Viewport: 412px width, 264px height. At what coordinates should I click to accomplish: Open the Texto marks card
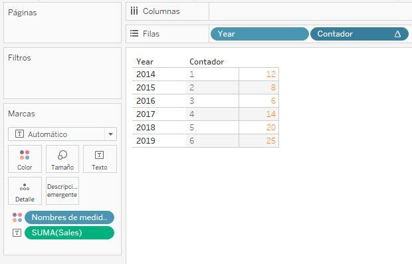click(100, 159)
